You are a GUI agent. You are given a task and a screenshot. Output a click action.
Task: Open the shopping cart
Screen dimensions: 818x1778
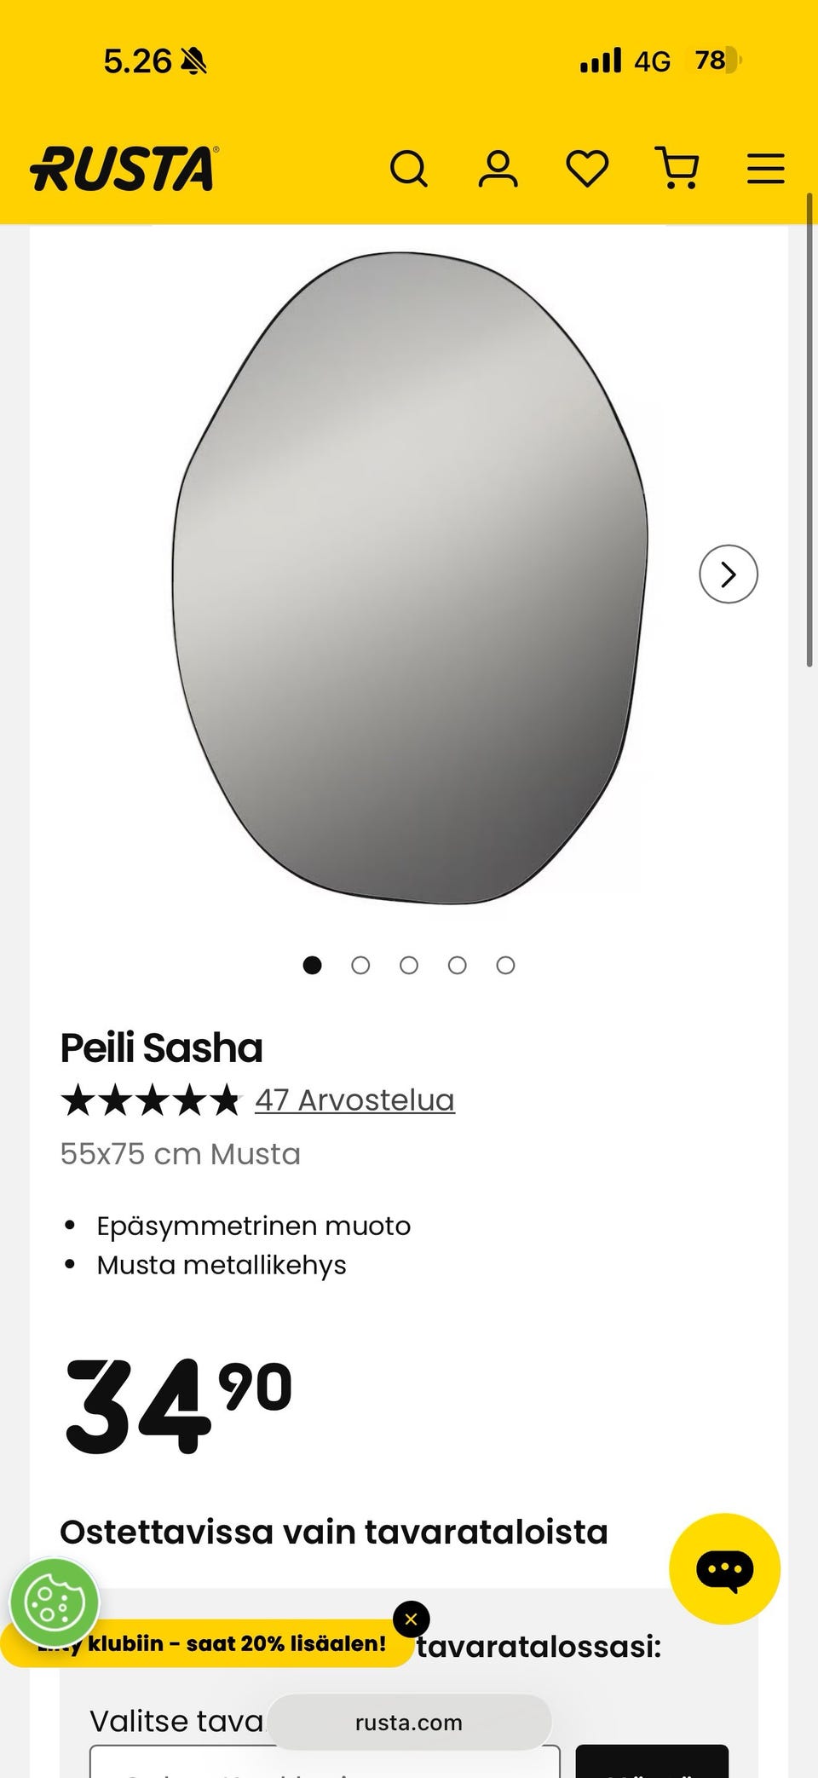coord(678,168)
